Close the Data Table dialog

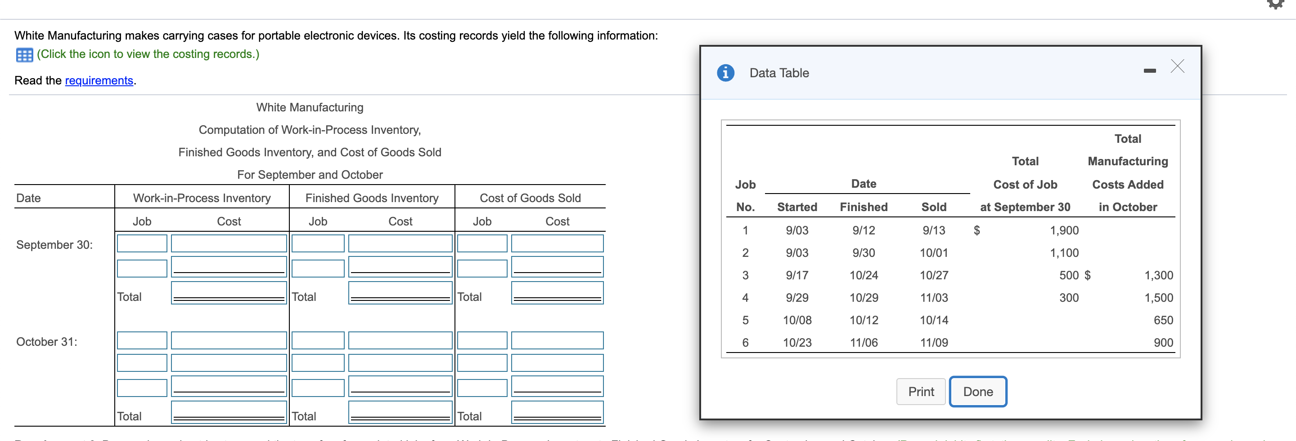click(1177, 66)
